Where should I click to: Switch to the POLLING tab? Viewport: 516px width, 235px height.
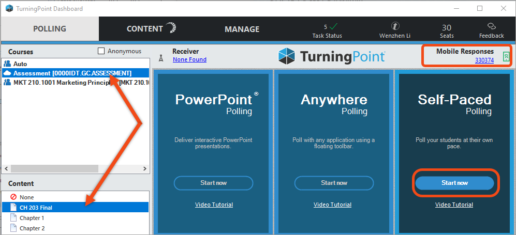50,29
